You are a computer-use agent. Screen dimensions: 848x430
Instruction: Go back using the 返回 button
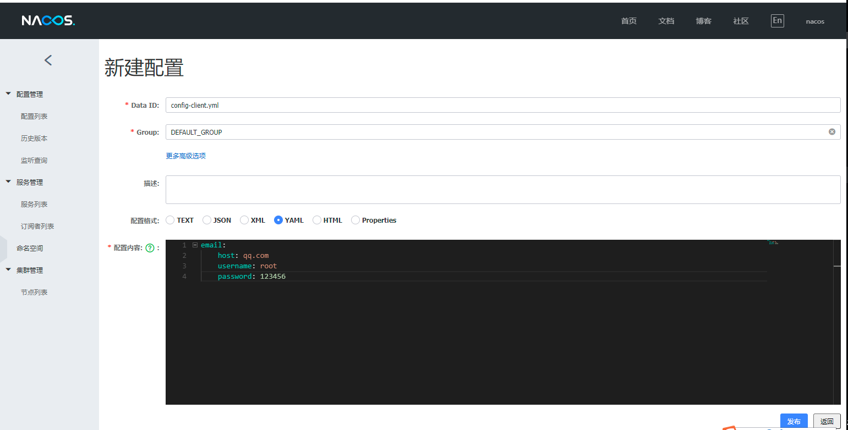coord(827,421)
